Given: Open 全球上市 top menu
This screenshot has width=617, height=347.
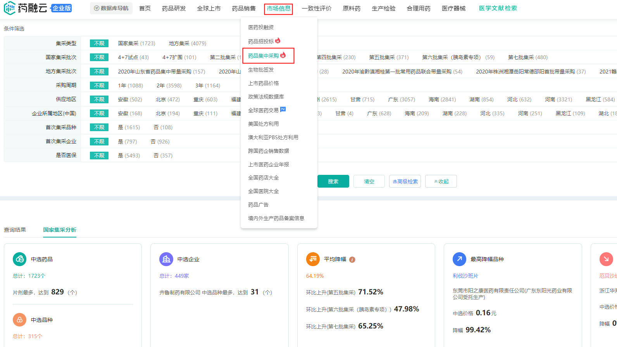Looking at the screenshot, I should (209, 9).
